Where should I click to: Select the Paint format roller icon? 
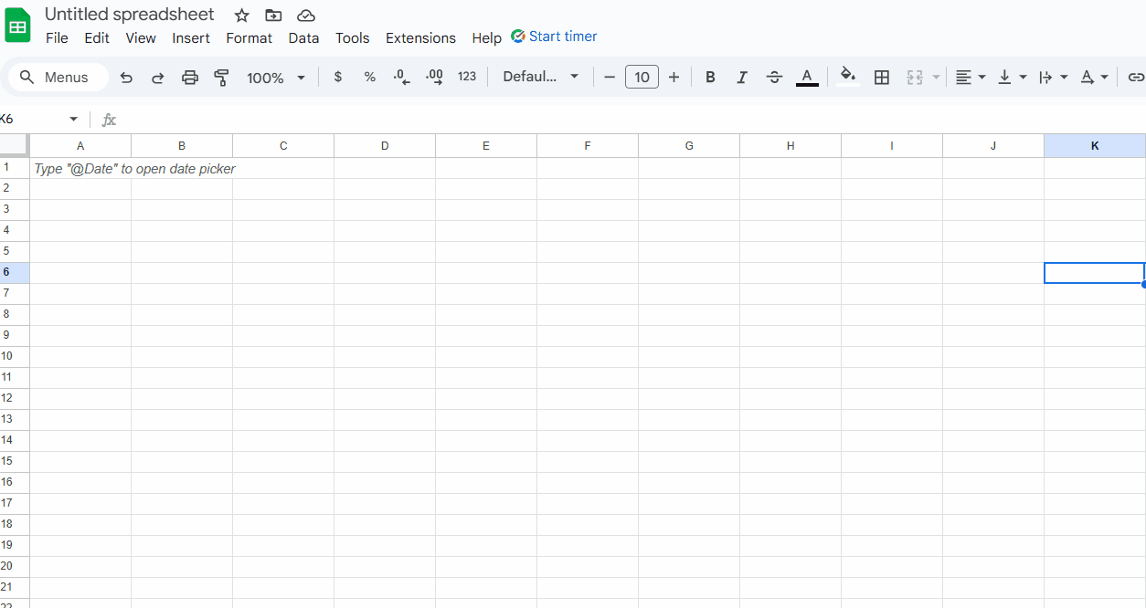point(221,78)
